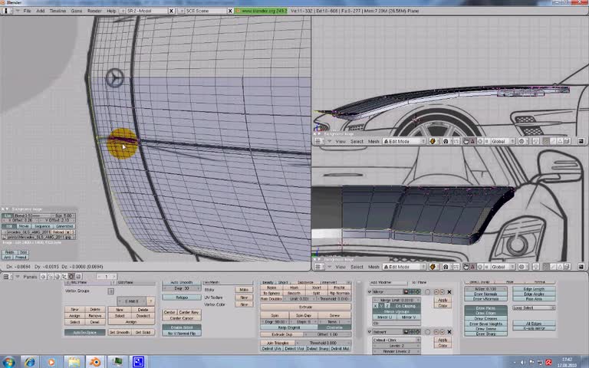
Task: Click the www.blender.org link icon in header
Action: [x=239, y=11]
